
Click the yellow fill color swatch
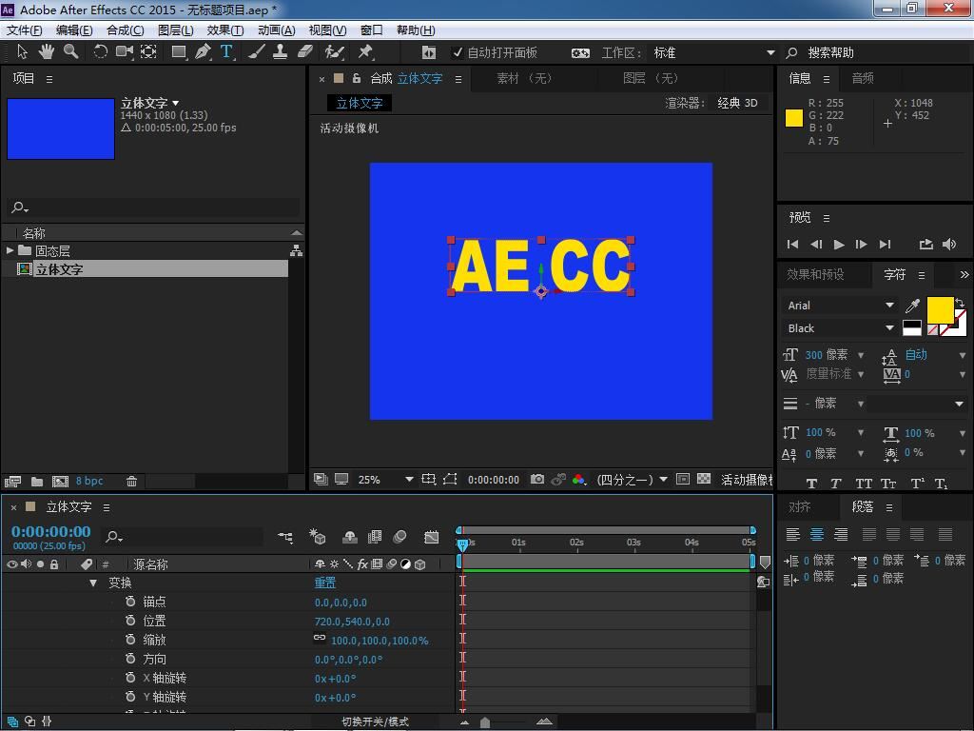point(940,310)
